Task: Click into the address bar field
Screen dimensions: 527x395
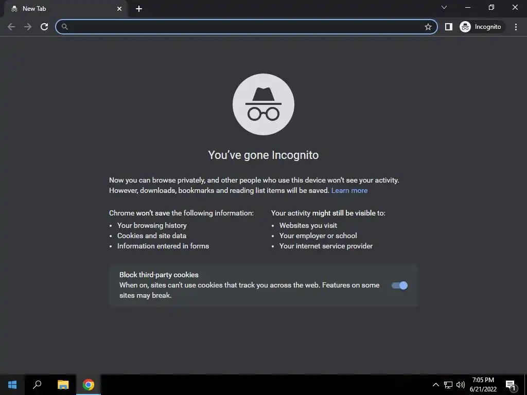Action: click(246, 27)
